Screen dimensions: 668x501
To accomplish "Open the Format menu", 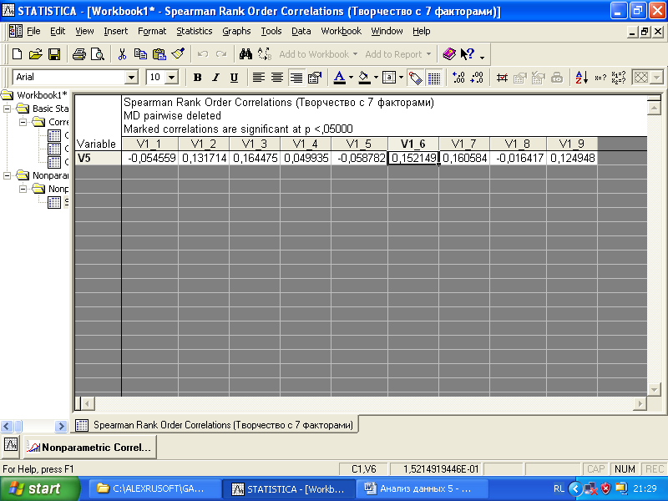I will click(152, 31).
